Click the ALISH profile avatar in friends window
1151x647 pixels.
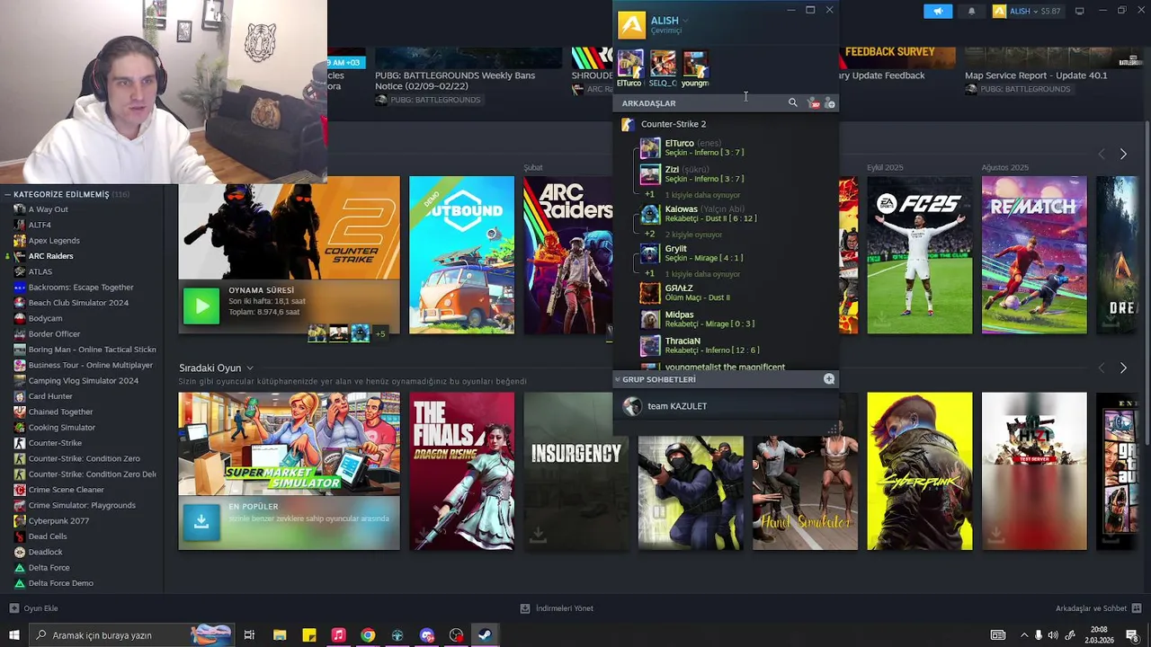pos(631,24)
